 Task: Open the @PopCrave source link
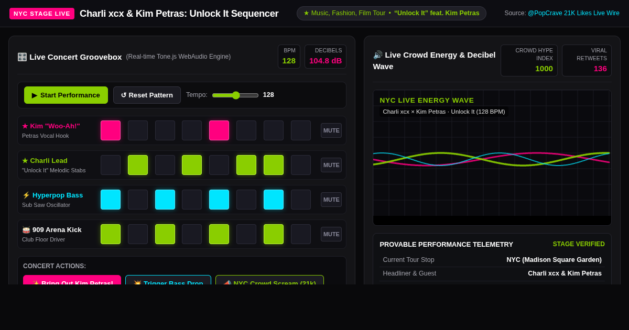click(573, 13)
